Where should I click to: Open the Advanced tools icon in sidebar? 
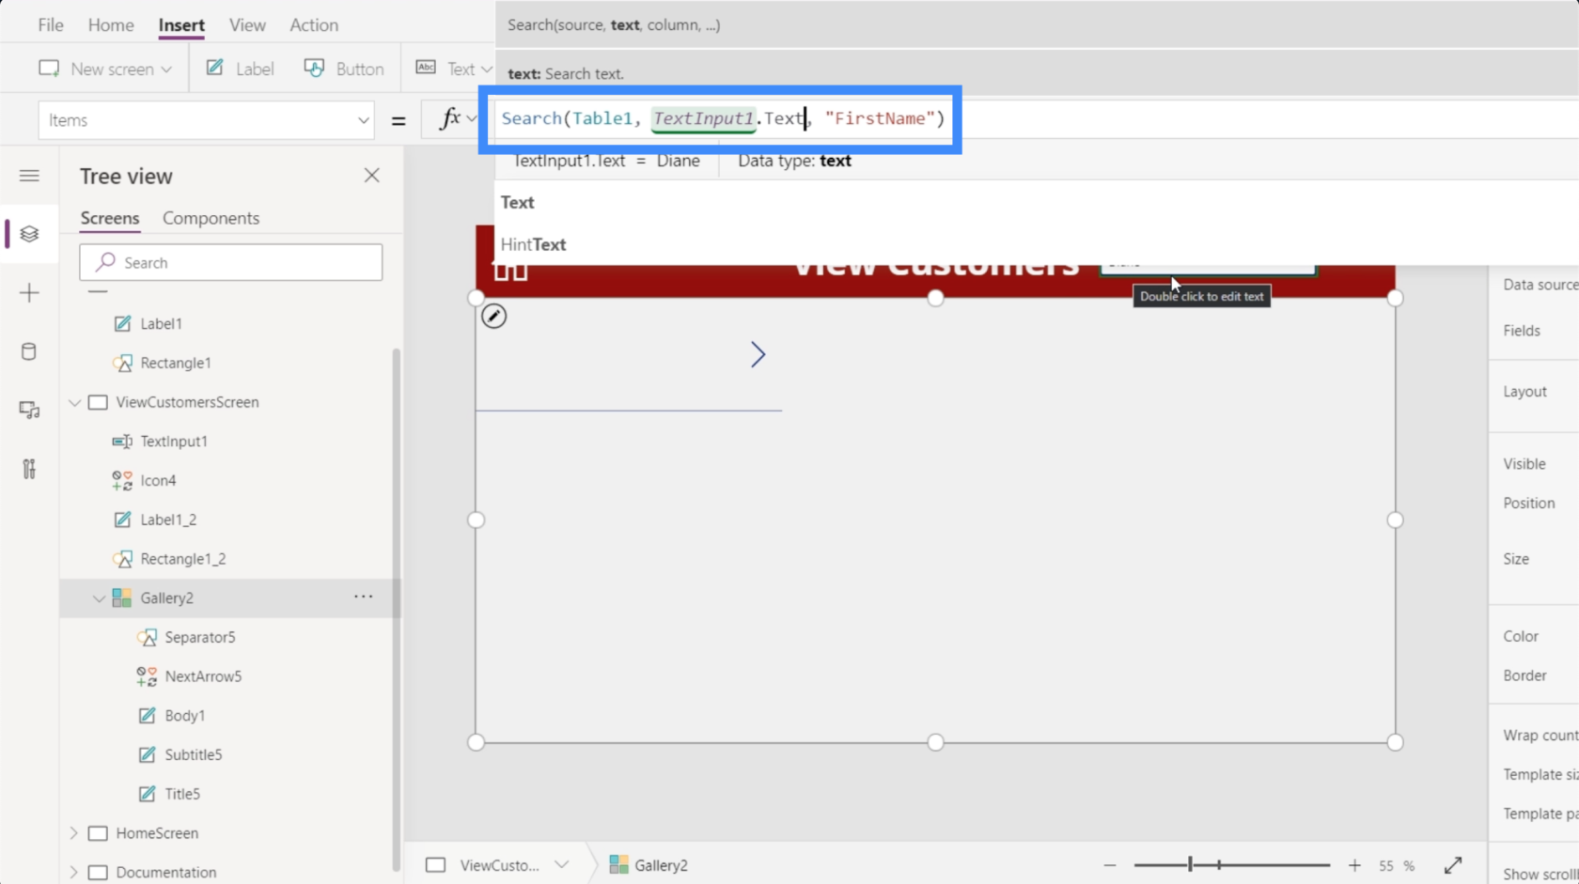[x=29, y=469]
